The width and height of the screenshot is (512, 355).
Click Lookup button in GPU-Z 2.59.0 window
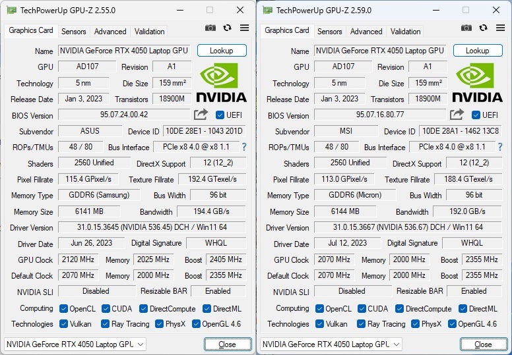pos(478,51)
